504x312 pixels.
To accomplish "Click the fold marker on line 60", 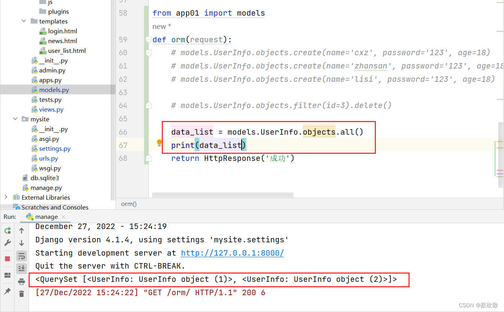I will click(148, 52).
